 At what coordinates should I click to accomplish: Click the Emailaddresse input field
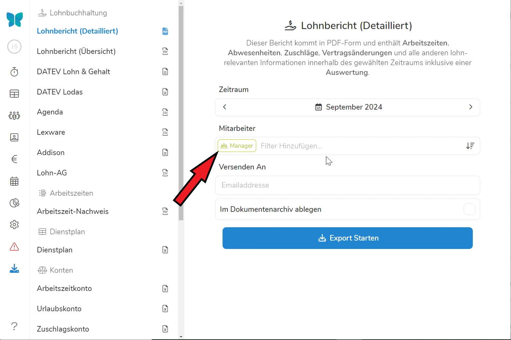pyautogui.click(x=347, y=185)
